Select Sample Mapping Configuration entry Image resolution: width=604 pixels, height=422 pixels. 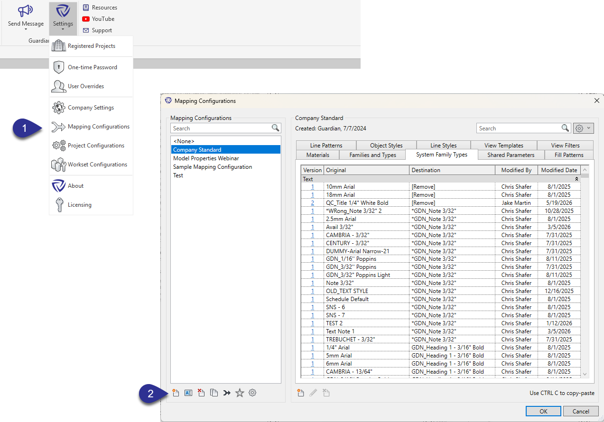point(225,167)
